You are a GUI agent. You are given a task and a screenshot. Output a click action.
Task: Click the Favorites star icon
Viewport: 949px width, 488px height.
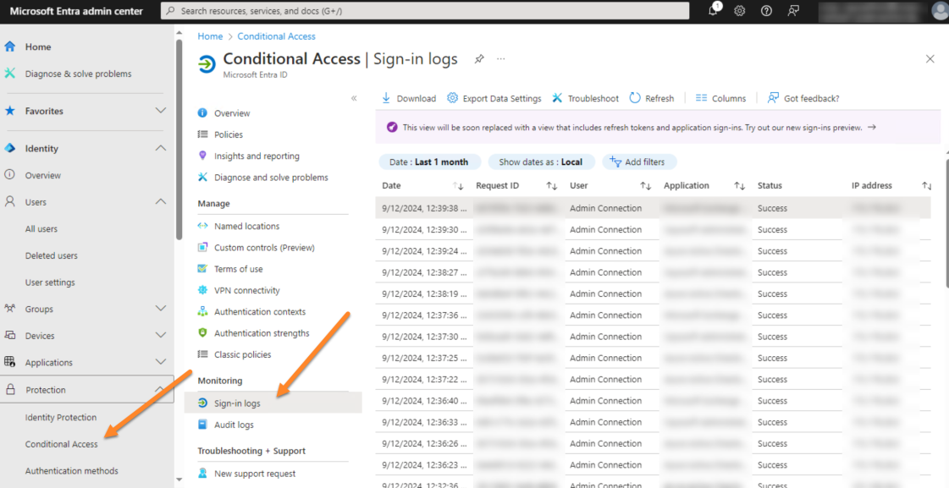pos(9,111)
